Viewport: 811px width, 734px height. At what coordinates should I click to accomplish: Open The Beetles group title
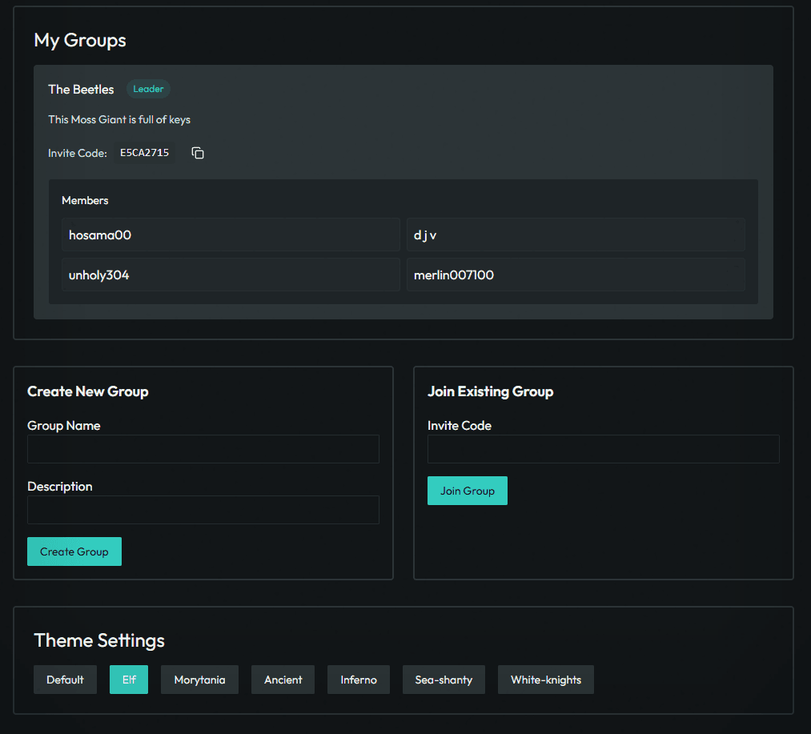coord(81,90)
